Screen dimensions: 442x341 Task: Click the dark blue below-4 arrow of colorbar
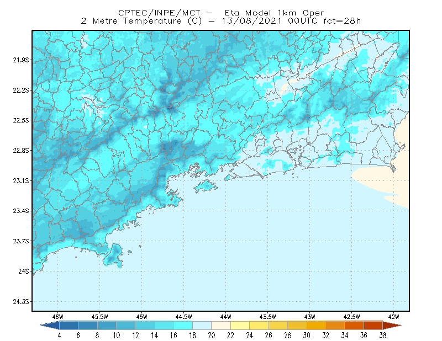click(50, 326)
